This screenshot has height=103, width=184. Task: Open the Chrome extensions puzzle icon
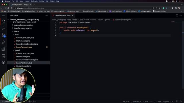click(x=172, y=8)
